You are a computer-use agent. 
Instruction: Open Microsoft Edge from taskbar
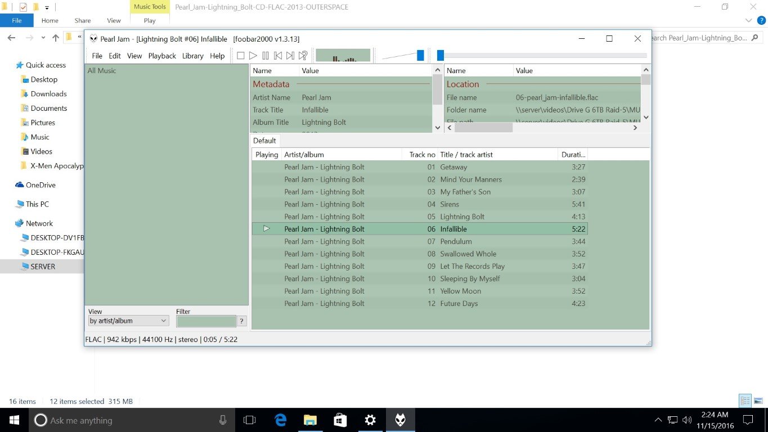280,420
